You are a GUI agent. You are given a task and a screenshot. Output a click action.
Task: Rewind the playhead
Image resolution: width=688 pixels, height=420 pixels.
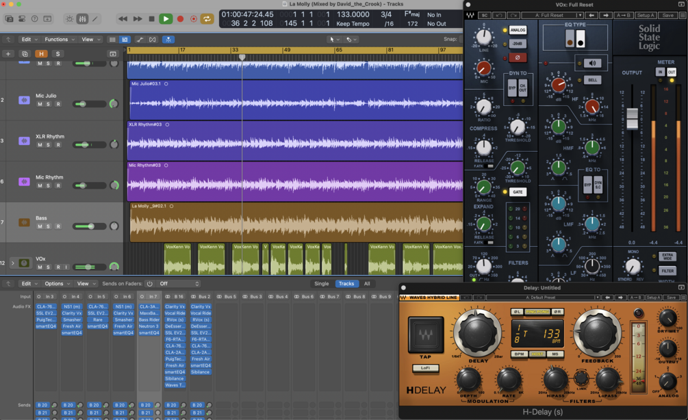(x=123, y=19)
